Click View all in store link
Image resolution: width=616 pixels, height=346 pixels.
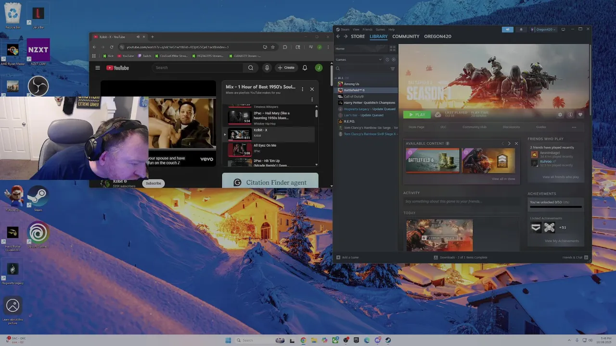pyautogui.click(x=503, y=179)
